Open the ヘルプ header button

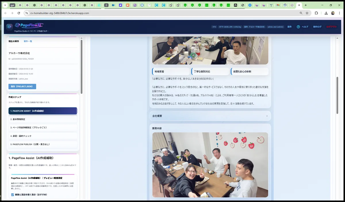pyautogui.click(x=302, y=27)
